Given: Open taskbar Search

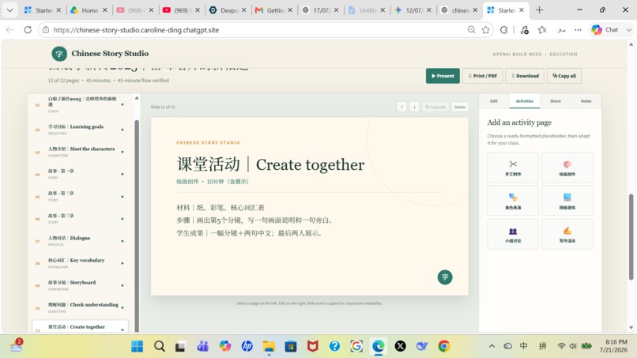Looking at the screenshot, I should click(160, 346).
